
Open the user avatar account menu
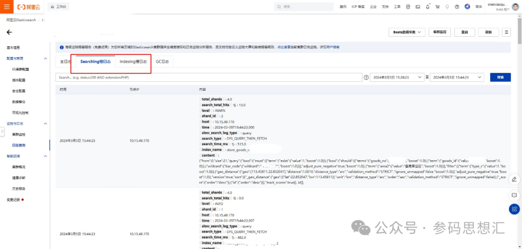(515, 7)
